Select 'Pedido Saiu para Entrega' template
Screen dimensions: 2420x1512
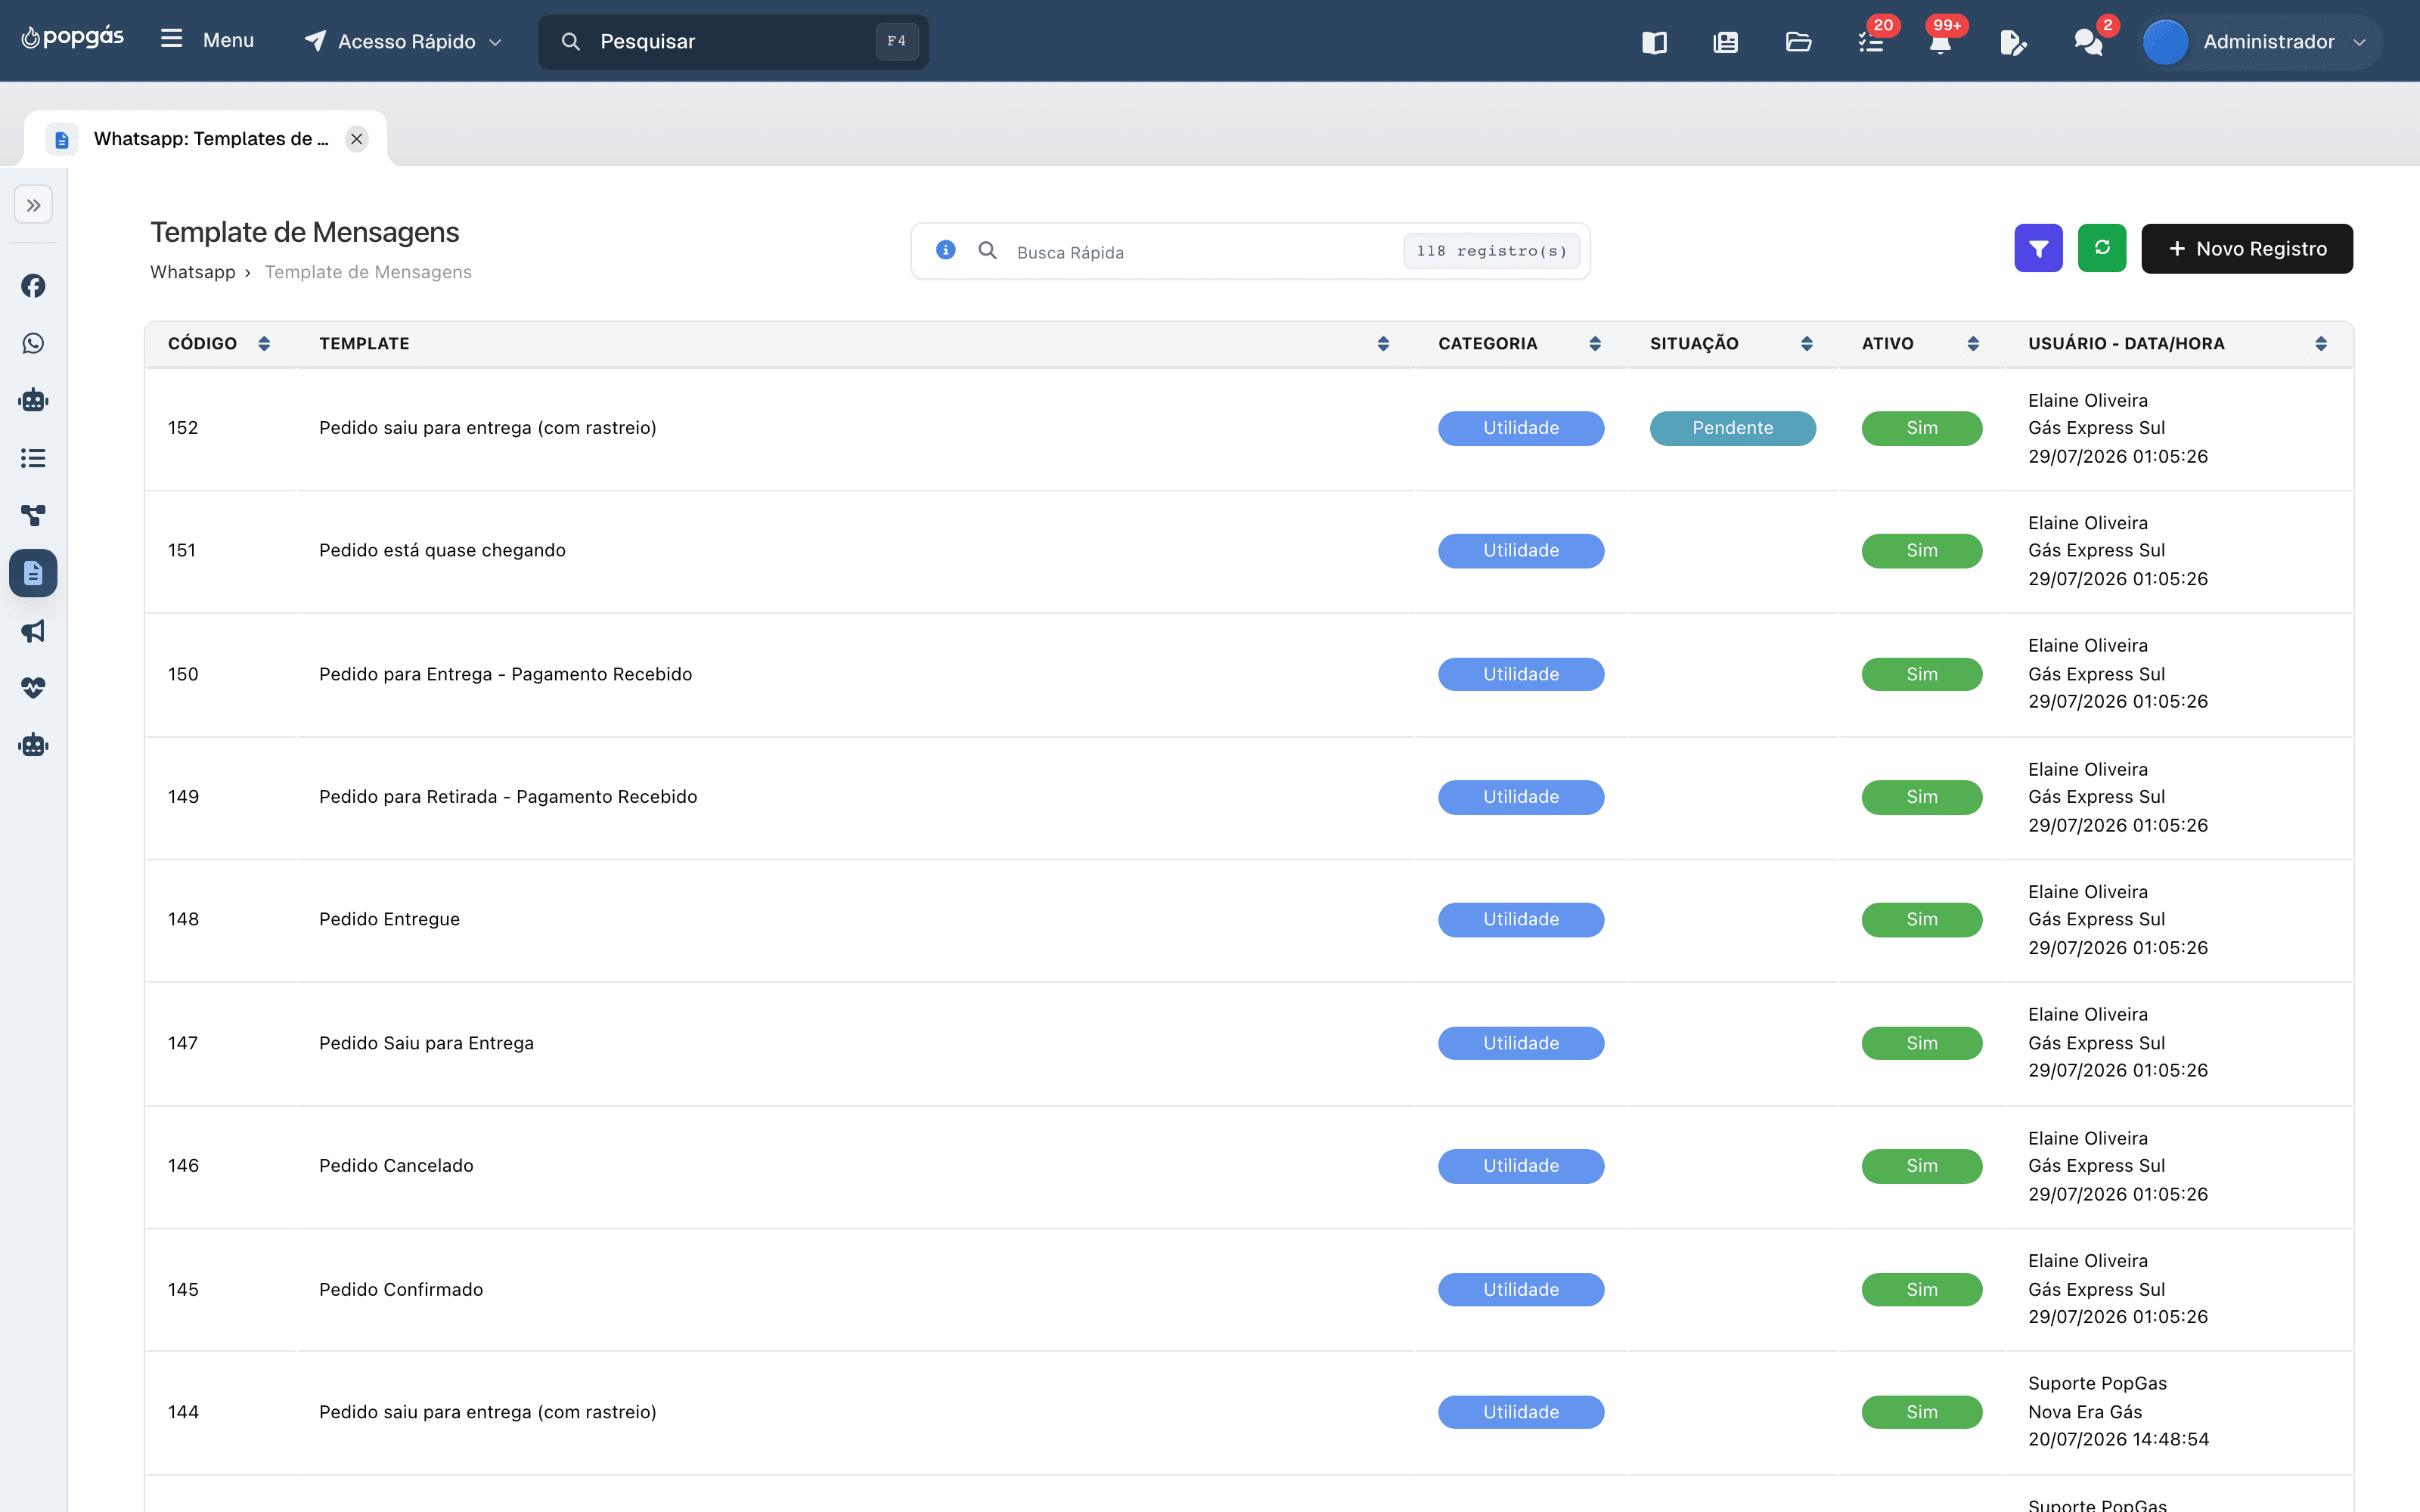coord(426,1043)
